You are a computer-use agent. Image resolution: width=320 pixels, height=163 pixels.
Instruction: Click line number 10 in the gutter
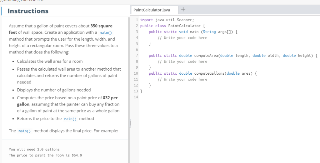point(136,73)
